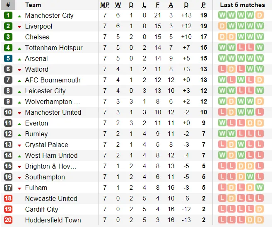The height and width of the screenshot is (227, 272).
Task: Open the Chelsea team link
Action: (x=37, y=37)
